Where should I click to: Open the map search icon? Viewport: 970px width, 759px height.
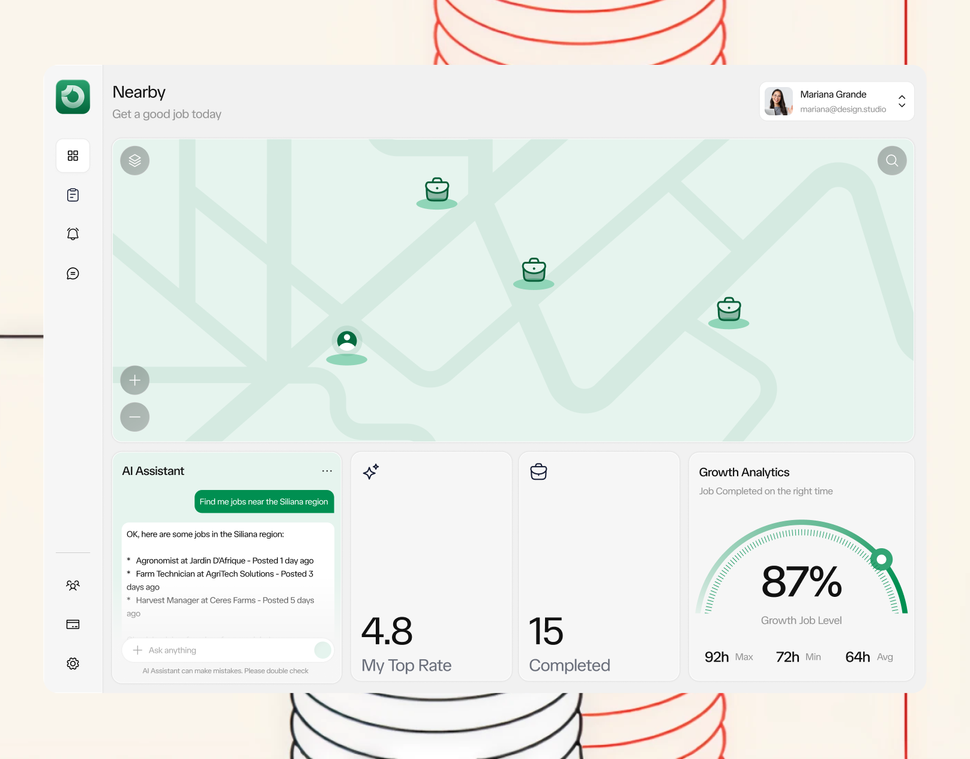[x=891, y=160]
